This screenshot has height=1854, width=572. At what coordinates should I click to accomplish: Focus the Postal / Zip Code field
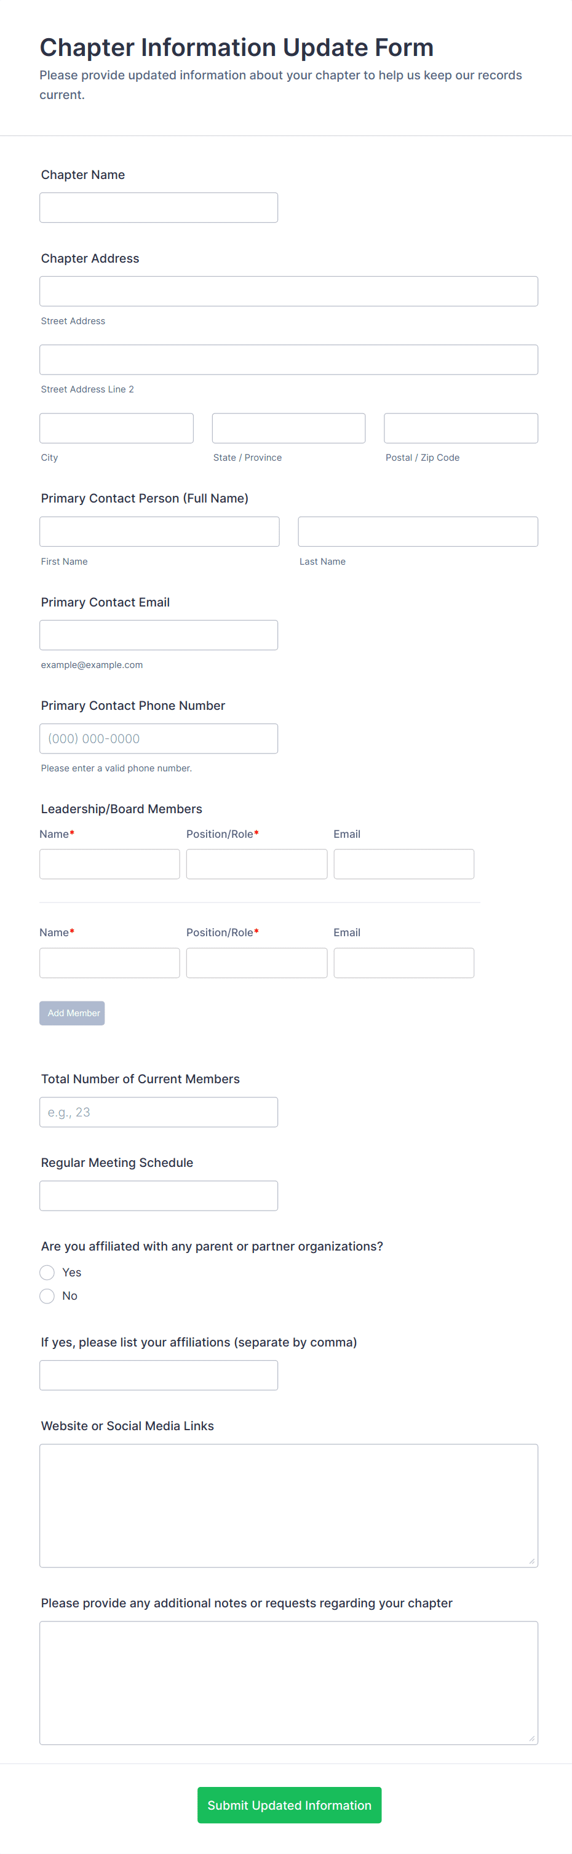(x=461, y=428)
